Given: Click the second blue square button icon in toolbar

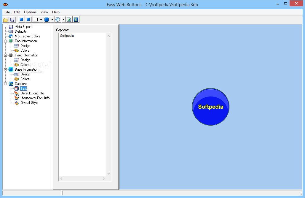Looking at the screenshot, I should click(x=28, y=20).
